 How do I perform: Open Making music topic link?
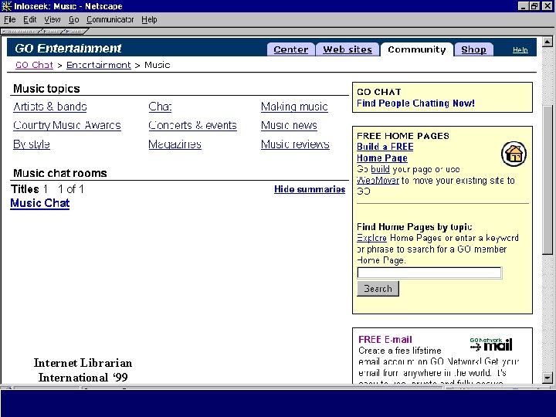point(294,107)
